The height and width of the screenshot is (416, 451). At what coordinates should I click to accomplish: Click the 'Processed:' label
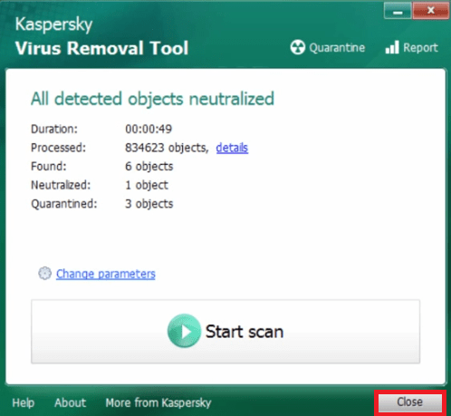point(59,148)
